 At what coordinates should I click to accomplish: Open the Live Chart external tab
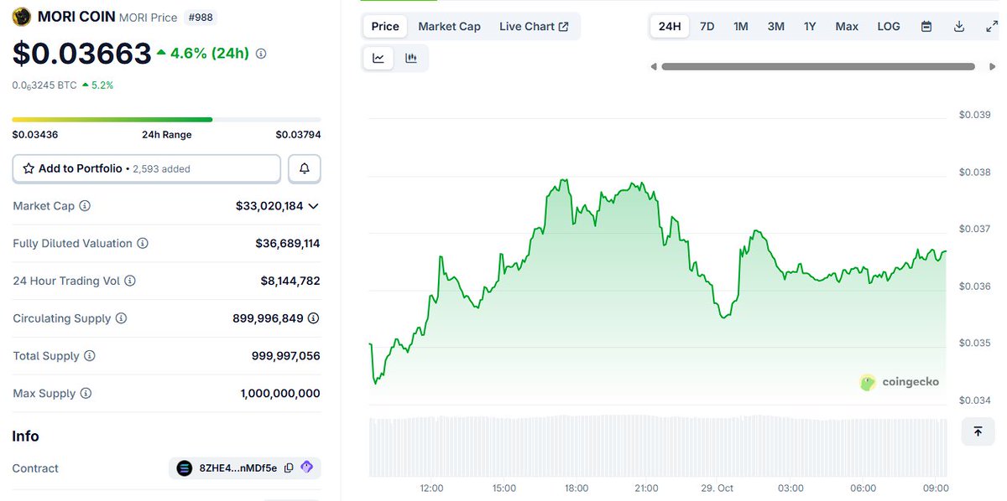pos(534,27)
